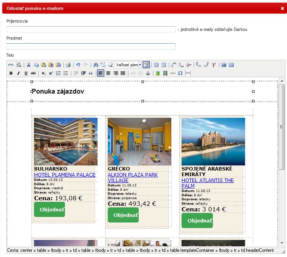287x257 pixels.
Task: Select align right
Action: pyautogui.click(x=116, y=73)
